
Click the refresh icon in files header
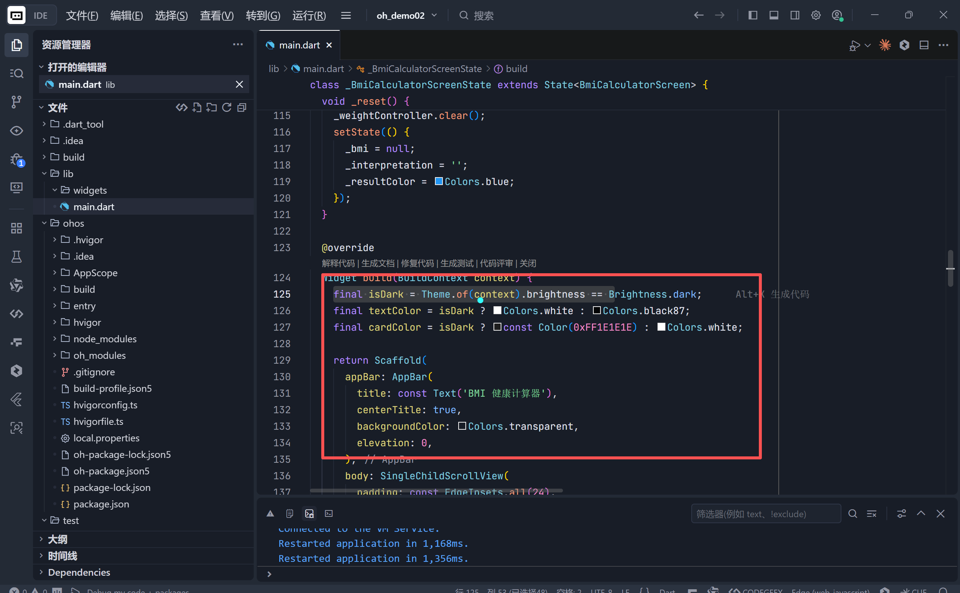pyautogui.click(x=227, y=107)
